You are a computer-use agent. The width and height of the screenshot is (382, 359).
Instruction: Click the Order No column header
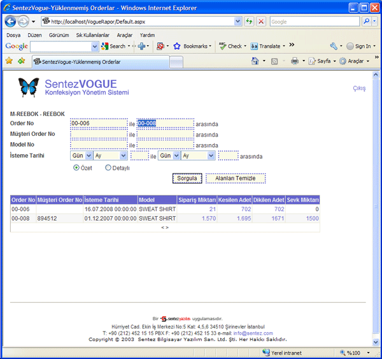coord(23,200)
